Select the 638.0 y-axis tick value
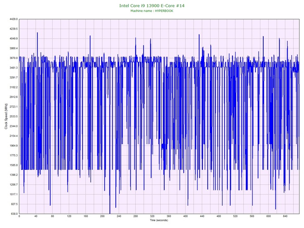 coord(14,214)
